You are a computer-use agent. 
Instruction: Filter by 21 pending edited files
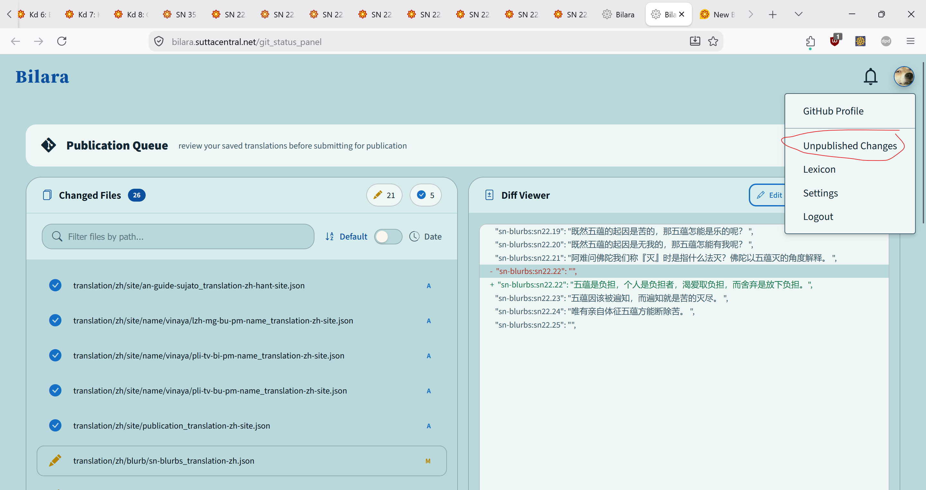(384, 195)
